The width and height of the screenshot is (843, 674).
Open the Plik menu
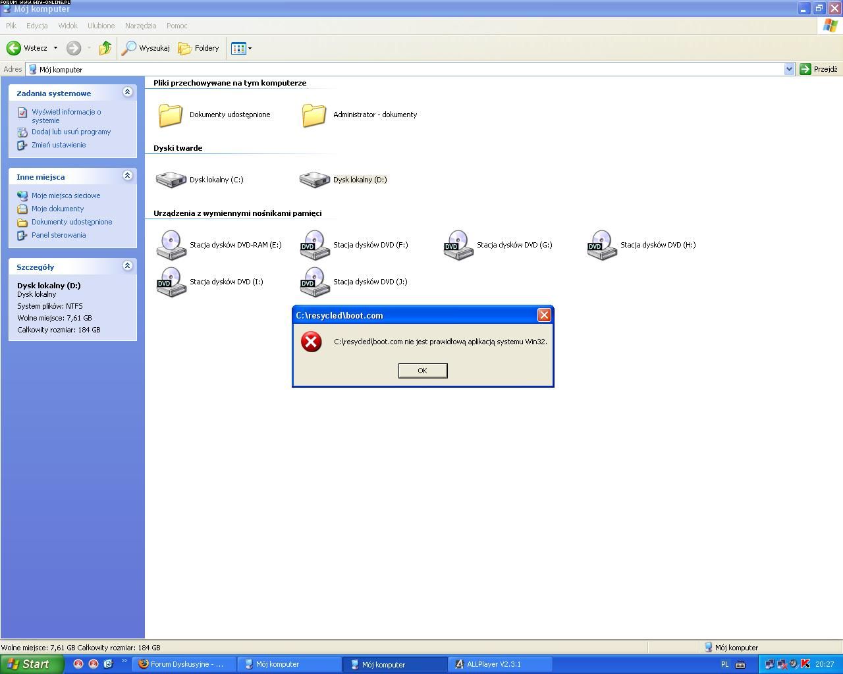coord(11,26)
